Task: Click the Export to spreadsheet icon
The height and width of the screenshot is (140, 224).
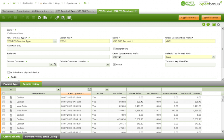Action: pyautogui.click(x=45, y=18)
